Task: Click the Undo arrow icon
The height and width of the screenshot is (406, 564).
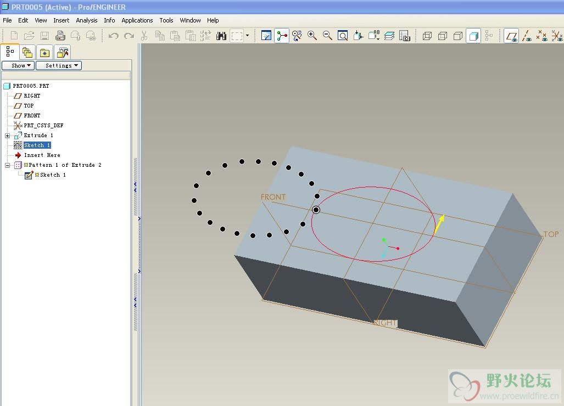Action: tap(113, 36)
